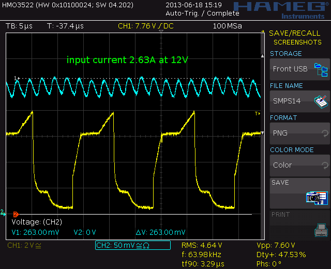Click the 100 MSa sample rate readout
The width and height of the screenshot is (331, 269).
(228, 26)
